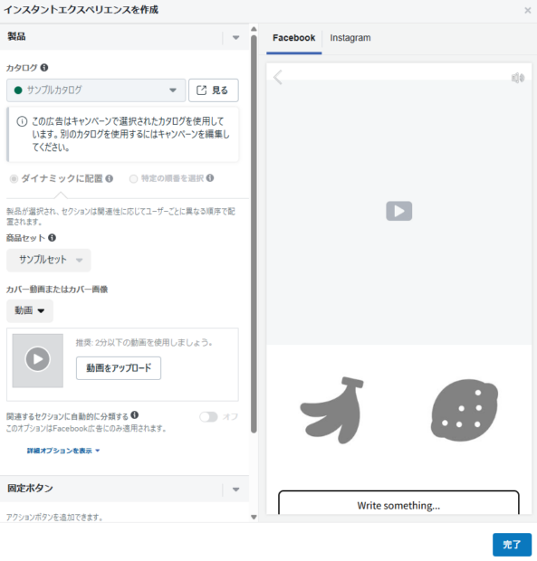Viewport: 537px width, 561px height.
Task: Open the サンプルセット product set dropdown
Action: pyautogui.click(x=49, y=260)
